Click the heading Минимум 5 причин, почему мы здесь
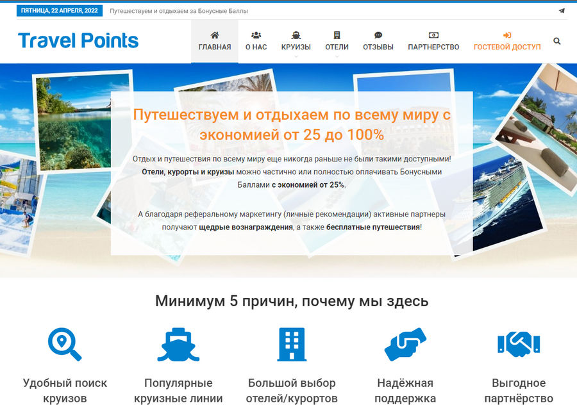Image resolution: width=577 pixels, height=410 pixels. click(292, 301)
